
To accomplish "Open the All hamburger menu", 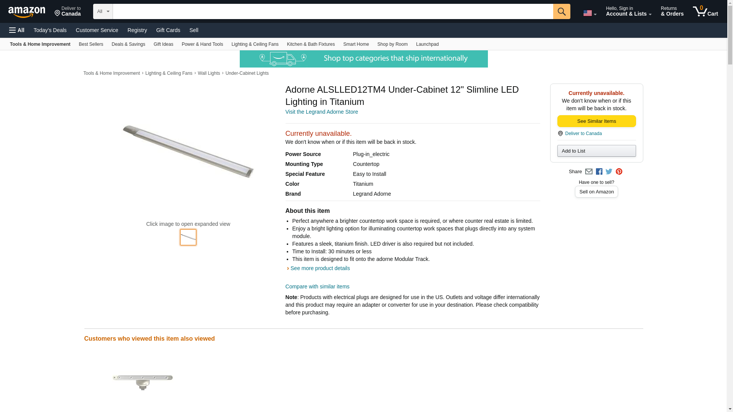I will coord(17,30).
